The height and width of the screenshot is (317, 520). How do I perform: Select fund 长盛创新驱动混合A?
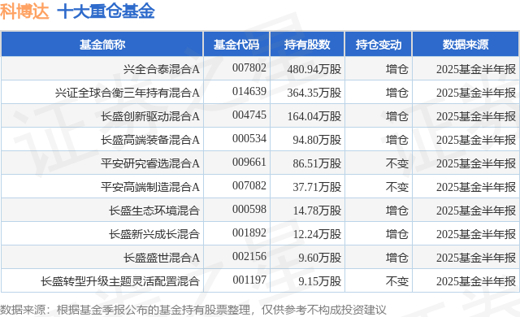point(150,116)
